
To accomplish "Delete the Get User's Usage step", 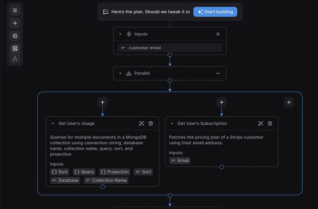I will pyautogui.click(x=151, y=123).
